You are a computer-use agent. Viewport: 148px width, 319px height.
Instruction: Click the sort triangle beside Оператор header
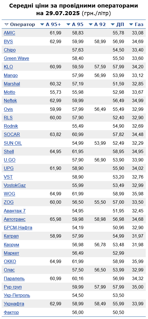(6, 25)
